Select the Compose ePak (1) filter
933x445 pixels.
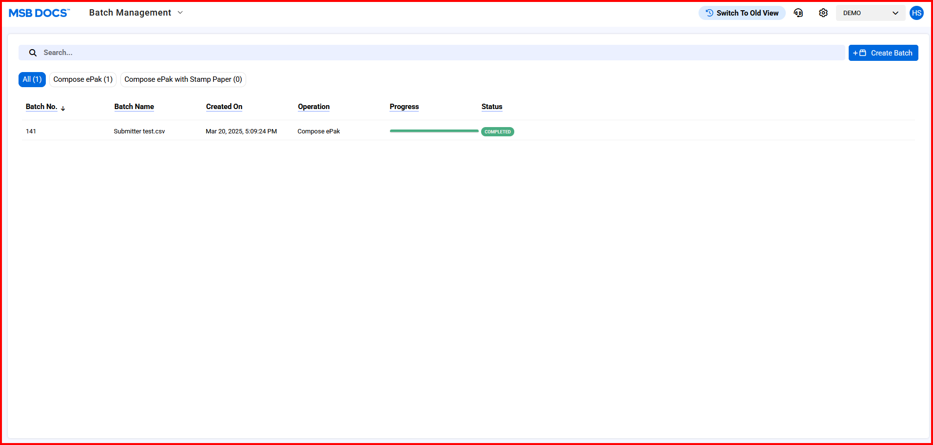click(x=83, y=79)
